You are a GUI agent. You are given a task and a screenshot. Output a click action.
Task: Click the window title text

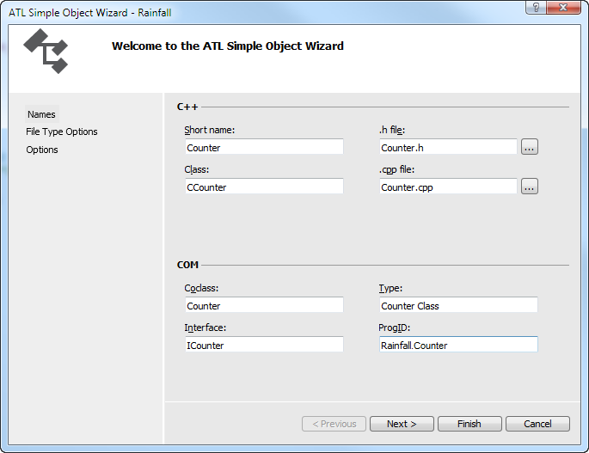coord(89,13)
